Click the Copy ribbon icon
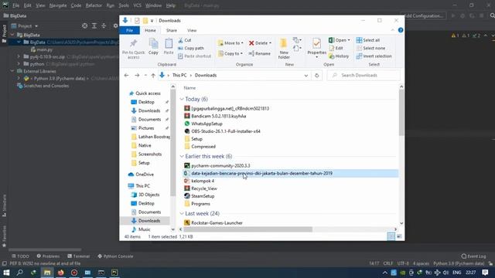 153,43
